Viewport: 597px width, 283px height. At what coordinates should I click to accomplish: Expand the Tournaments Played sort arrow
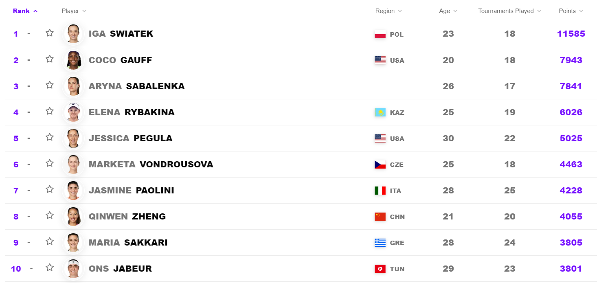539,11
